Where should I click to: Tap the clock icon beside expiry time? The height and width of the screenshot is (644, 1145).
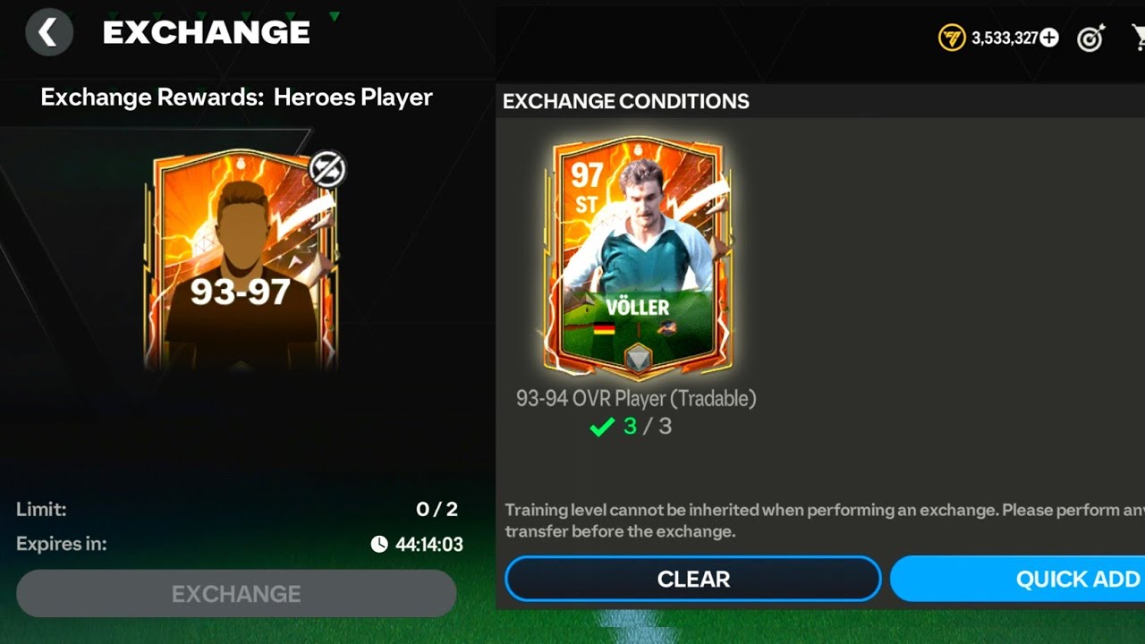coord(379,544)
